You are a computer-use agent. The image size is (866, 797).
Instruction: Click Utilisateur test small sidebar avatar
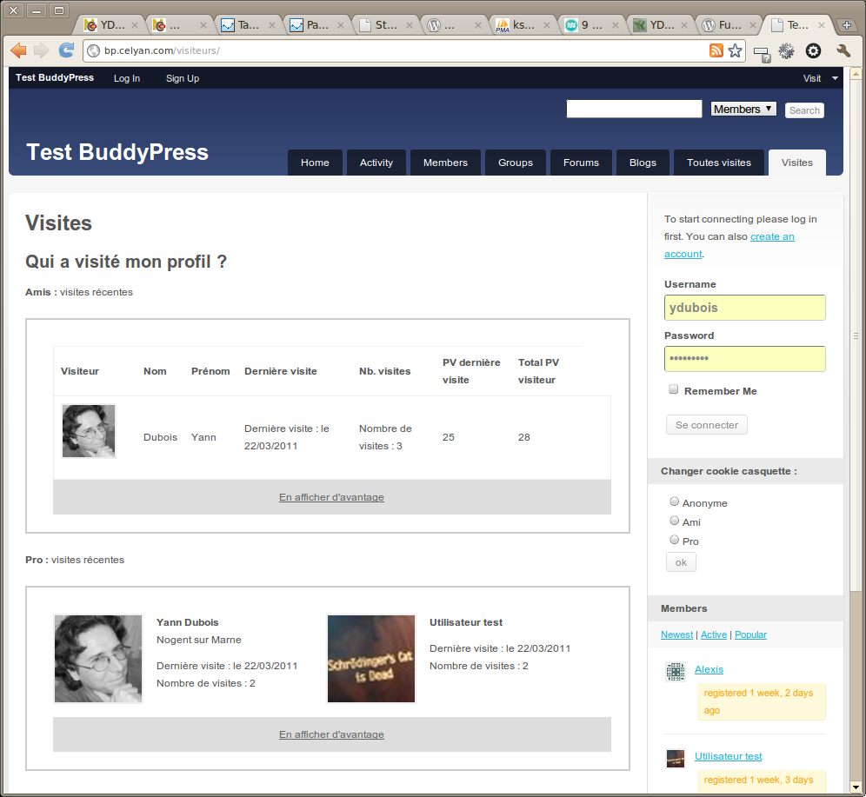[676, 759]
